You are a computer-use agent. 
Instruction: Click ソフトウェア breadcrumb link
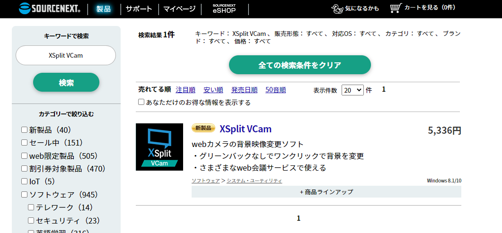[205, 181]
